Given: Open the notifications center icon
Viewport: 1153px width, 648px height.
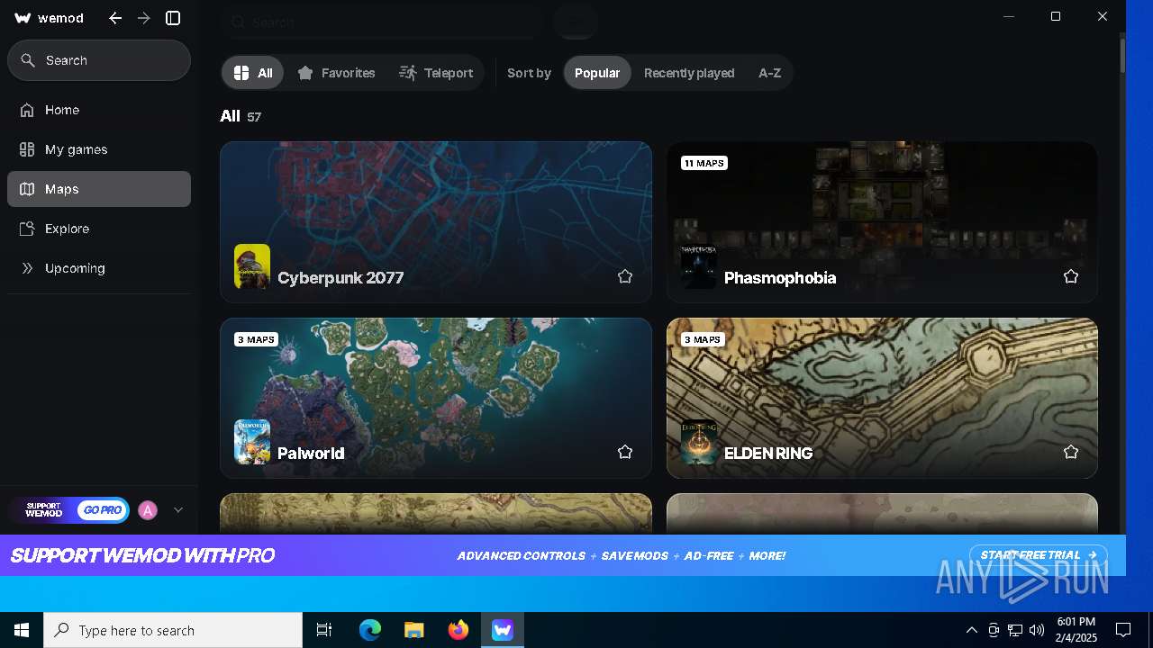Looking at the screenshot, I should tap(1123, 630).
